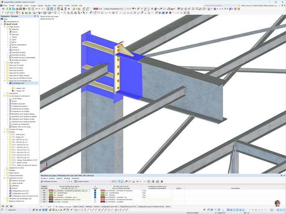Screen dimensions: 286x214
Task: Close the bottom table panel with its X
Action: click(x=284, y=176)
